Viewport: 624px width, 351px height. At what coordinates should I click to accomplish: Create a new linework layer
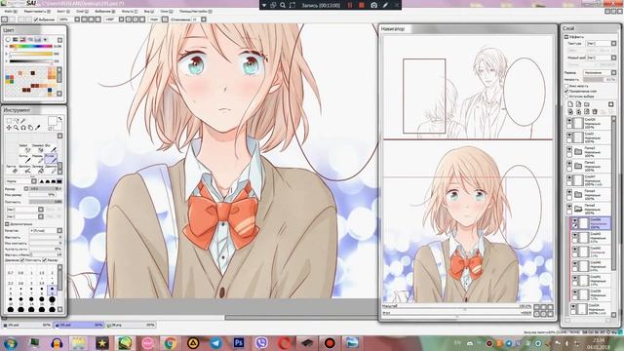(578, 104)
